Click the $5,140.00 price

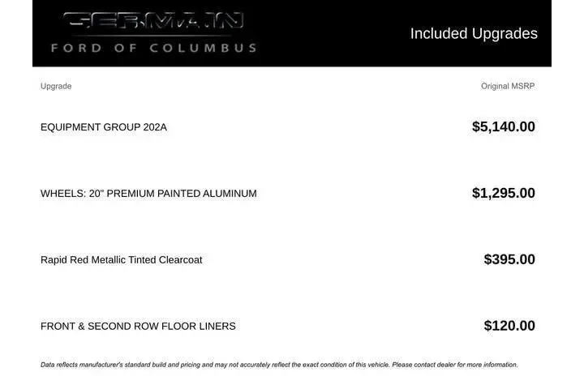[x=503, y=126]
